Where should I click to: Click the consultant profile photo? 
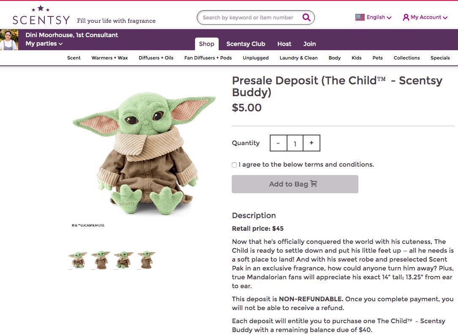[x=9, y=40]
